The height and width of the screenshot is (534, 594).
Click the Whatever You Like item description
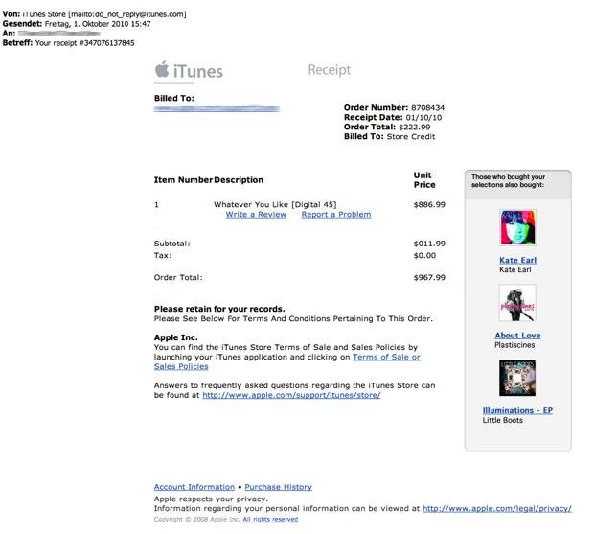tap(274, 204)
